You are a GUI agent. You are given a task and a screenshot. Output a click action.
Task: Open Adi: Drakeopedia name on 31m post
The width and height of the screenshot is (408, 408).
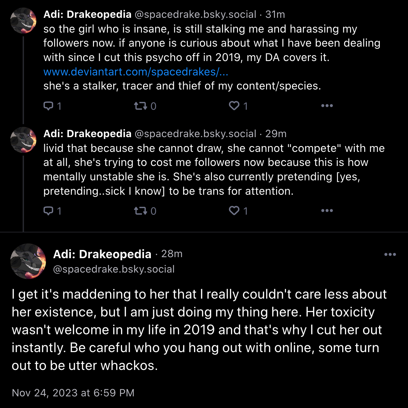click(x=87, y=14)
